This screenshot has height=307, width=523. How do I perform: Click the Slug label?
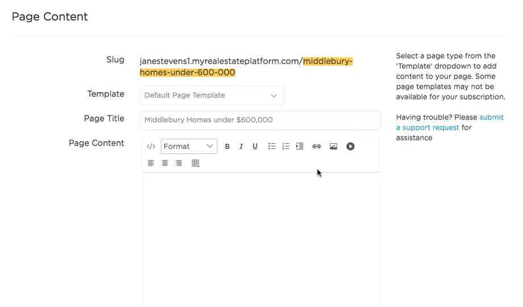click(115, 60)
